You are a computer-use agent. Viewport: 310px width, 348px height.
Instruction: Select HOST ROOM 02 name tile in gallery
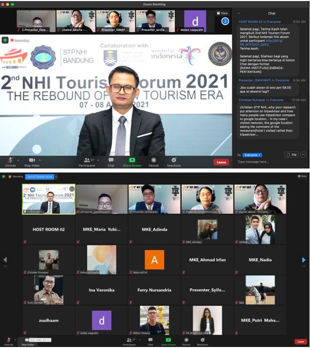click(49, 230)
